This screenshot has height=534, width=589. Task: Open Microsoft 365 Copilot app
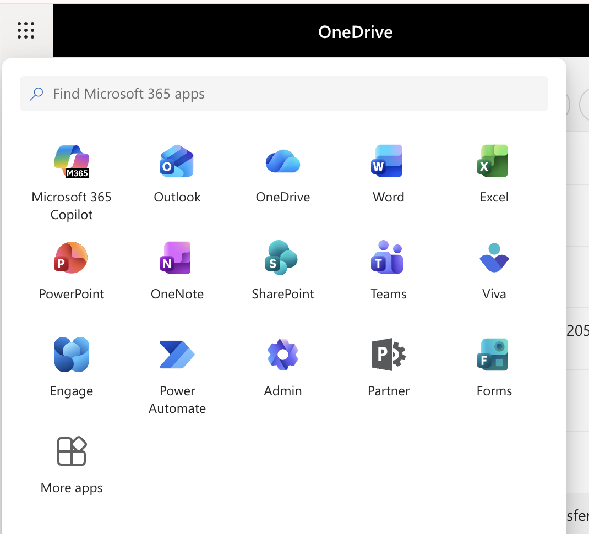pos(72,162)
